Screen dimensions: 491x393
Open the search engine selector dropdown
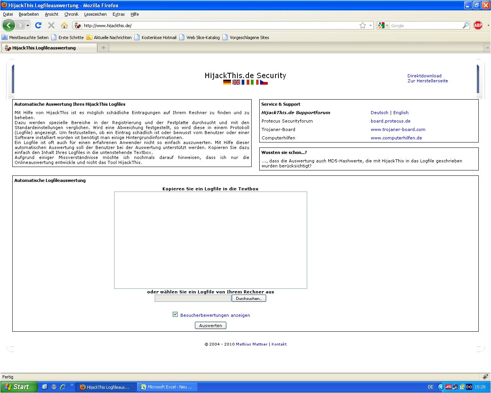(x=387, y=26)
